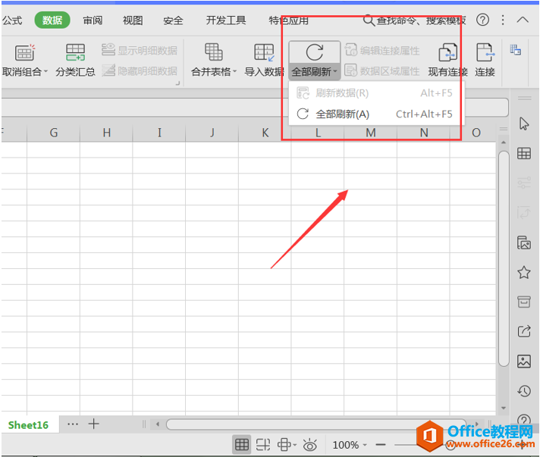Viewport: 540px width, 457px height.
Task: Expand the reading mode dropdown arrow
Action: [x=295, y=445]
